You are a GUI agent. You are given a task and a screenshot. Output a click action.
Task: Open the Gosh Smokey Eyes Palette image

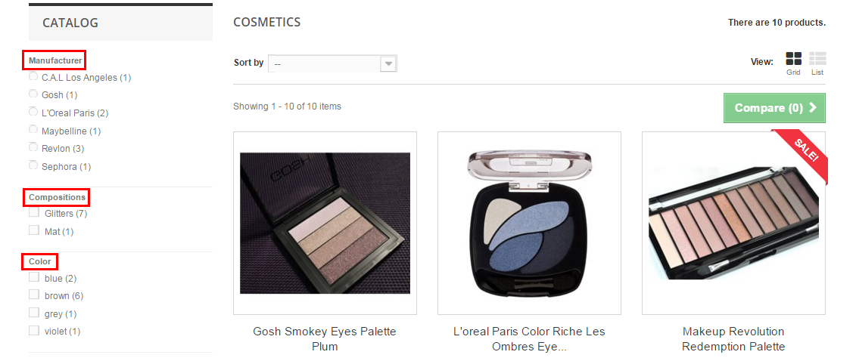click(325, 223)
